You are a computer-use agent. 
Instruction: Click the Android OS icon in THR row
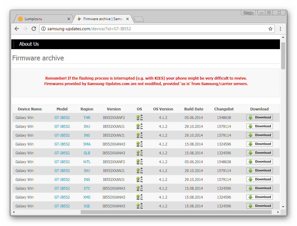[x=138, y=118]
